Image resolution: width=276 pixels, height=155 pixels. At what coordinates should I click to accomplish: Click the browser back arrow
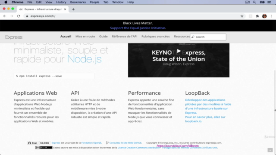coord(5,16)
